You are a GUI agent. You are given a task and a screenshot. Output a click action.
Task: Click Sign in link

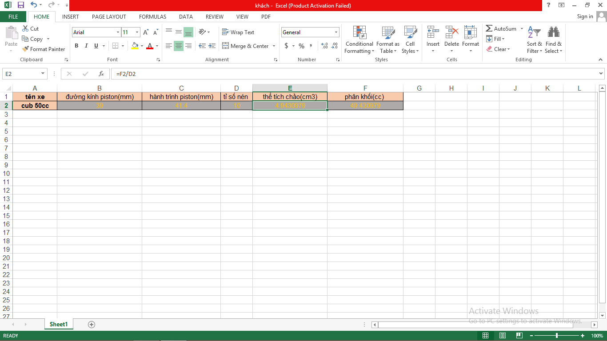(x=585, y=16)
